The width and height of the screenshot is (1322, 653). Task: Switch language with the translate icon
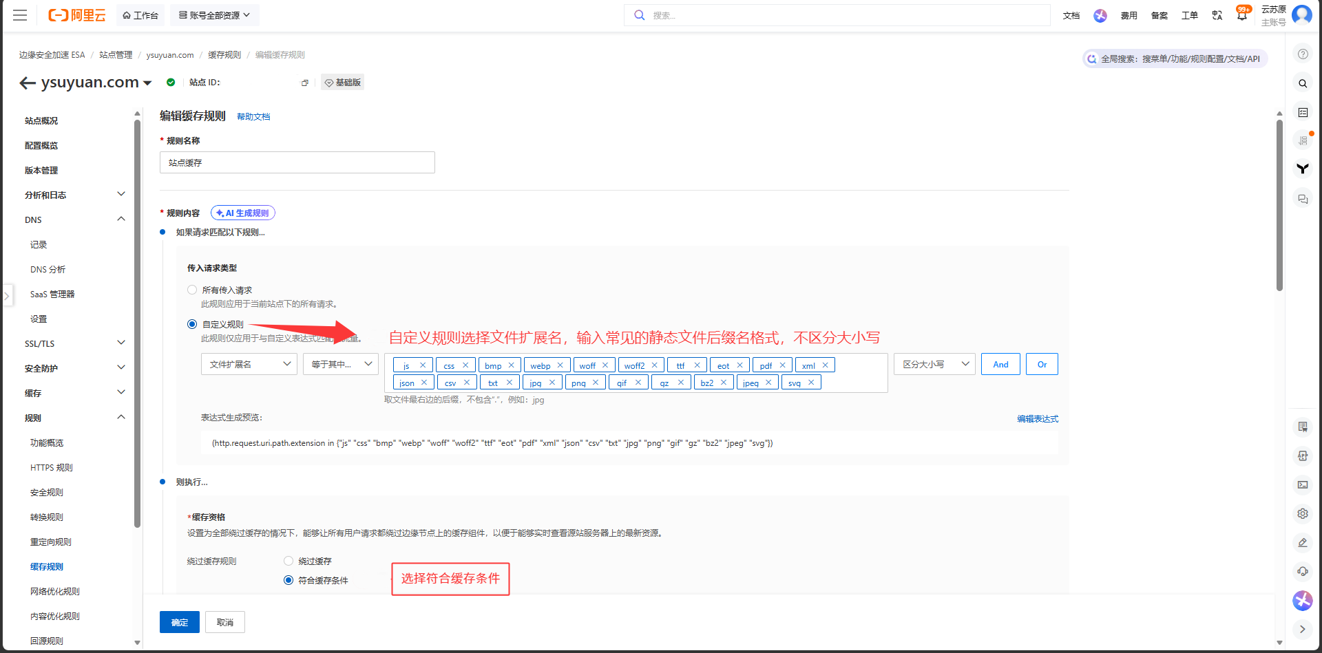click(1217, 15)
